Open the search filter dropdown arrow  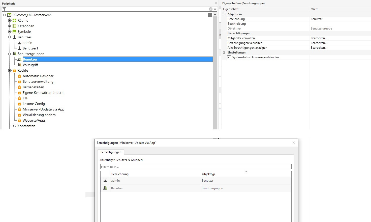(215, 9)
